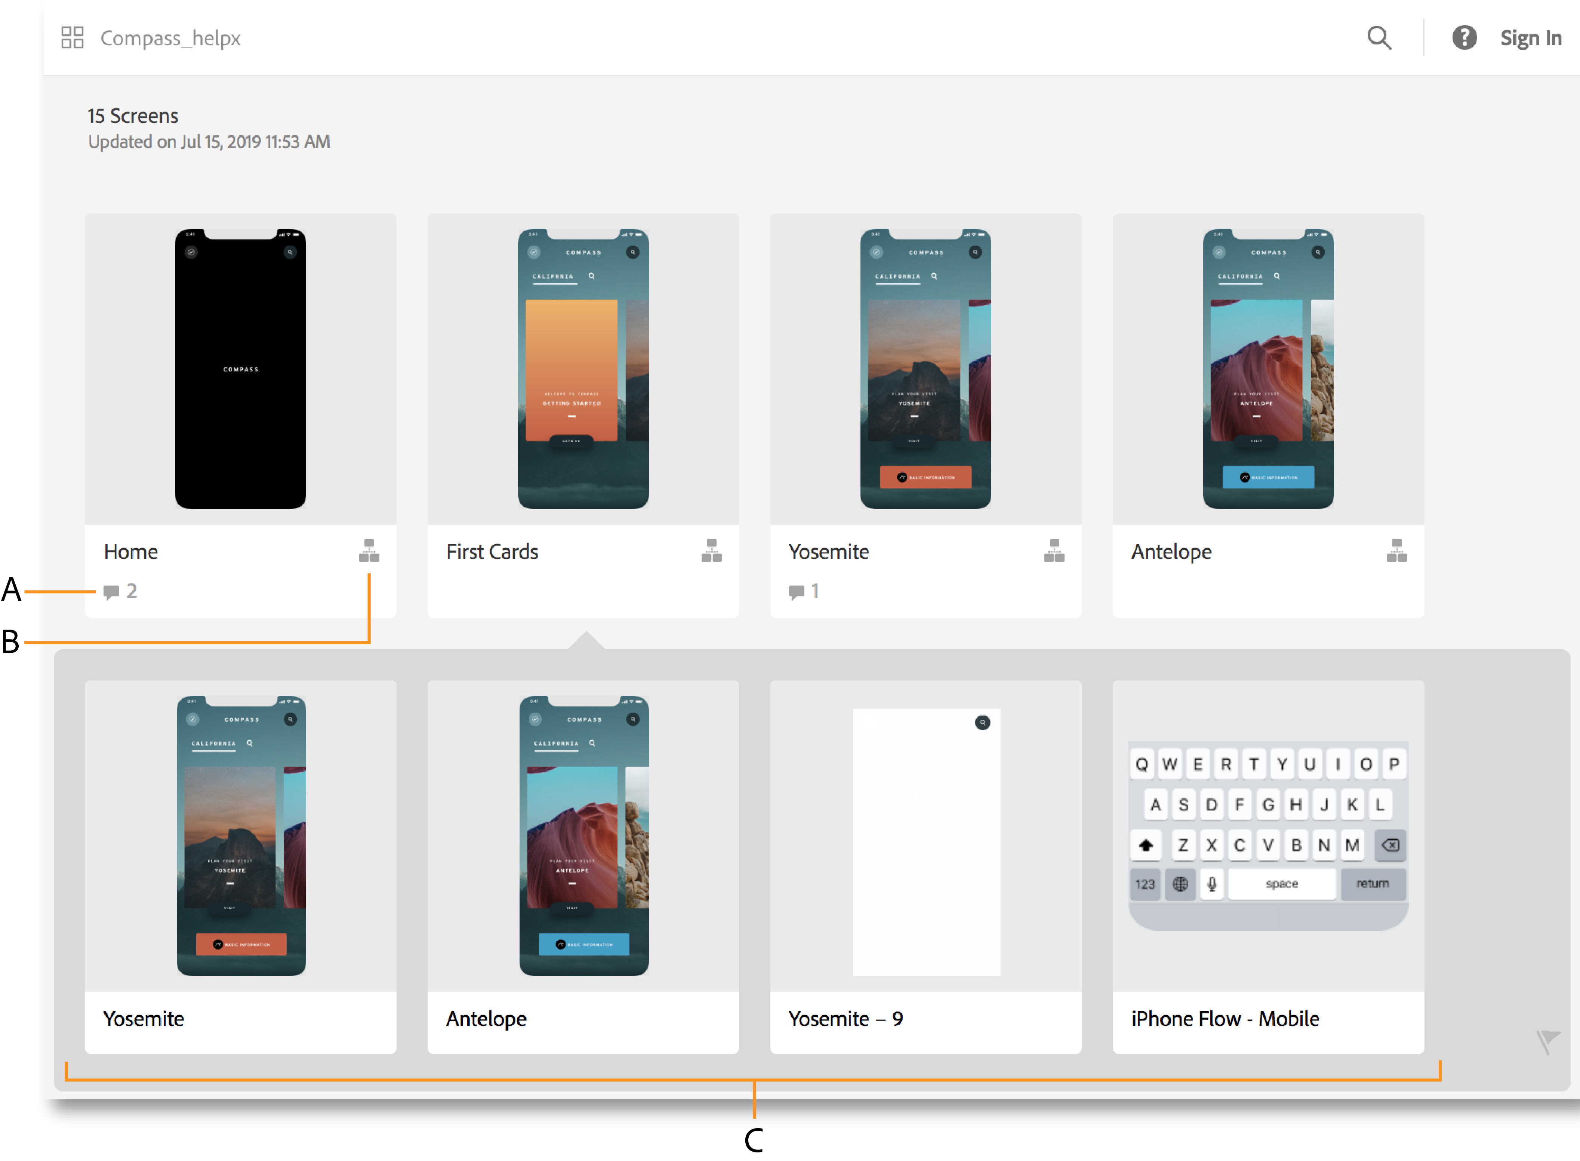Open the Yosemite – 9 blank screen
Screen dimensions: 1580x1161
coord(925,842)
